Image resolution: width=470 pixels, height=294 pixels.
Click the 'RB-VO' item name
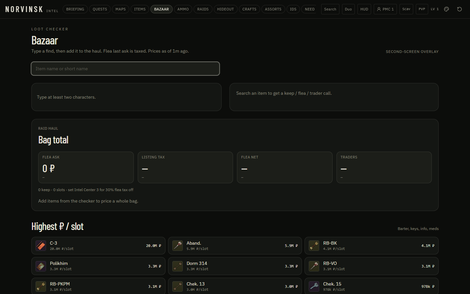(330, 263)
